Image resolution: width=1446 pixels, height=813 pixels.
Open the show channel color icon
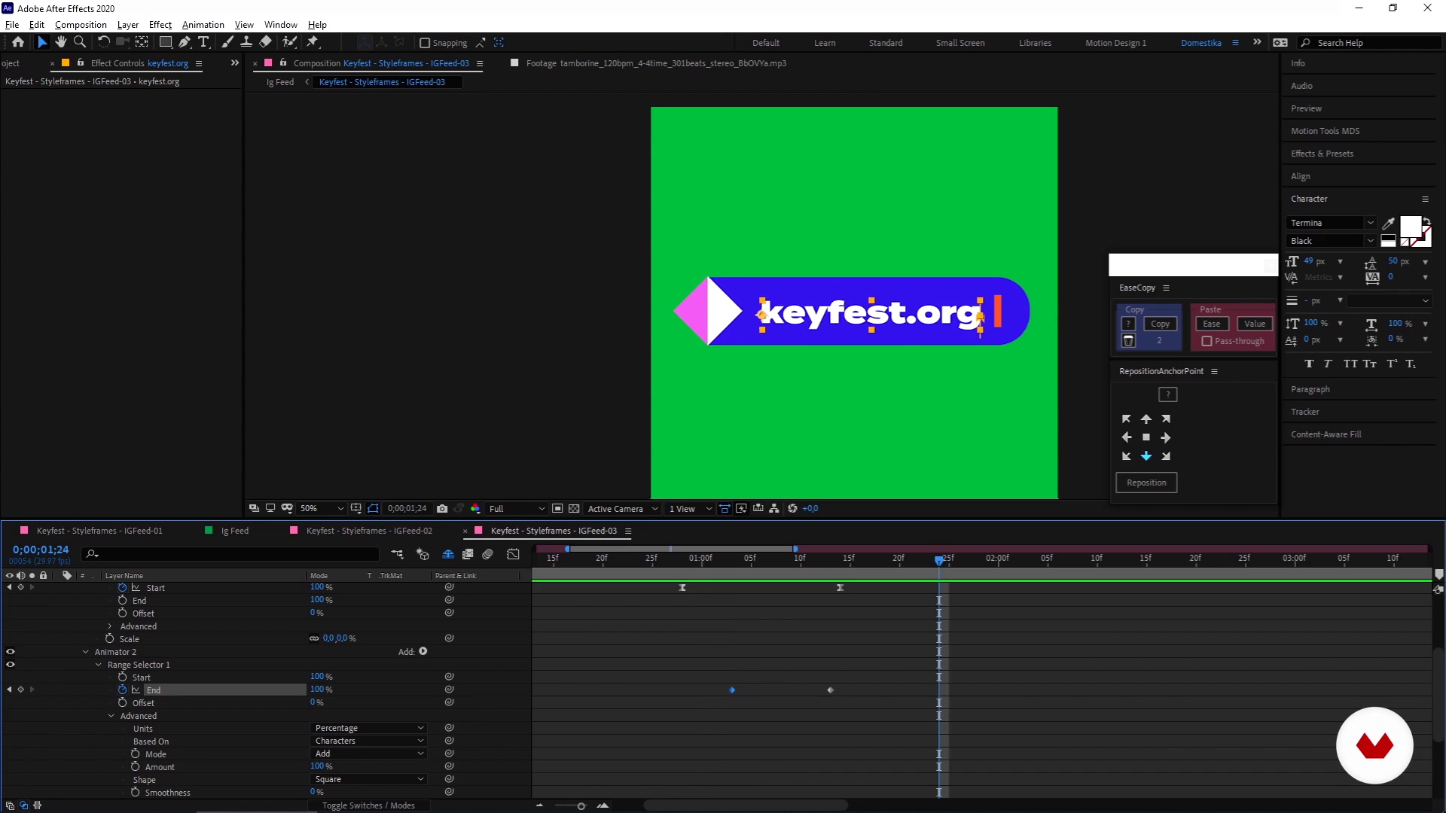point(475,509)
